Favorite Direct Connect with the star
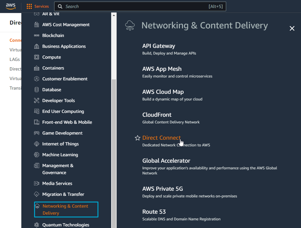The image size is (301, 228). point(138,138)
